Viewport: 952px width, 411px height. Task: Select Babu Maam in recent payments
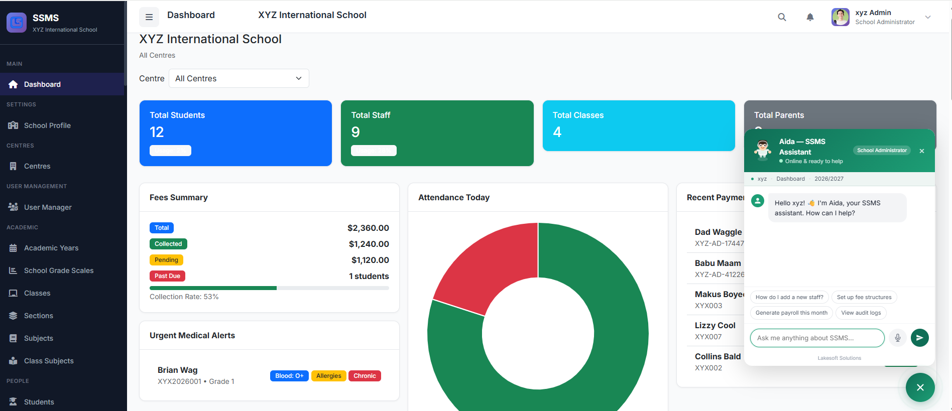(x=718, y=263)
